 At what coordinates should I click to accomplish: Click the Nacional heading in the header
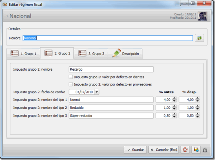coord(20,16)
